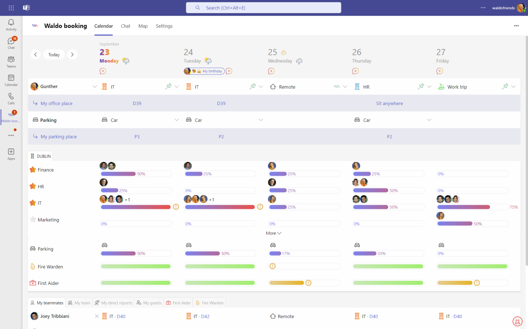
Task: Switch to the Settings tab
Action: click(x=164, y=26)
